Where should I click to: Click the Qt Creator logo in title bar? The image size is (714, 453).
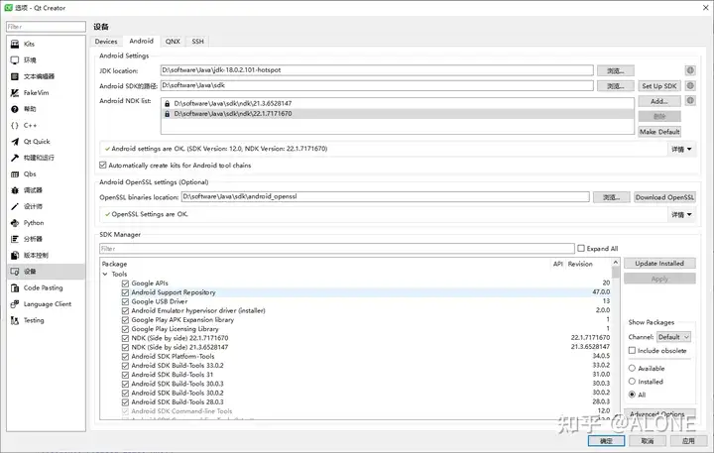click(x=8, y=8)
